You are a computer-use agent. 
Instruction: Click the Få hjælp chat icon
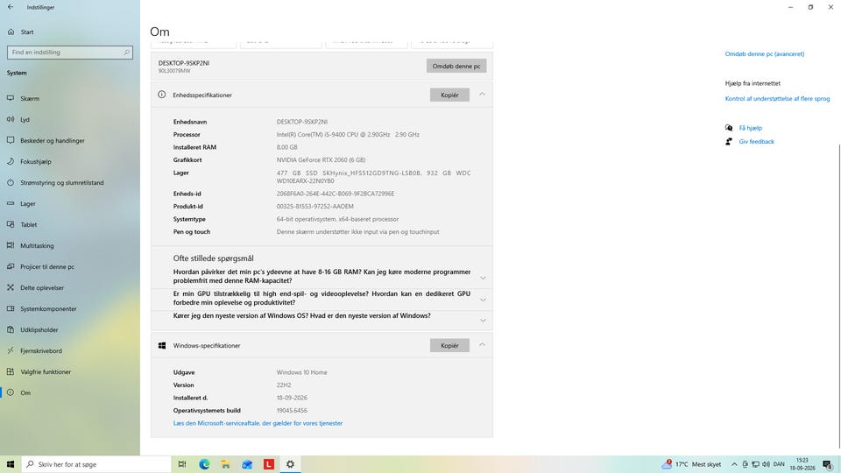tap(728, 128)
